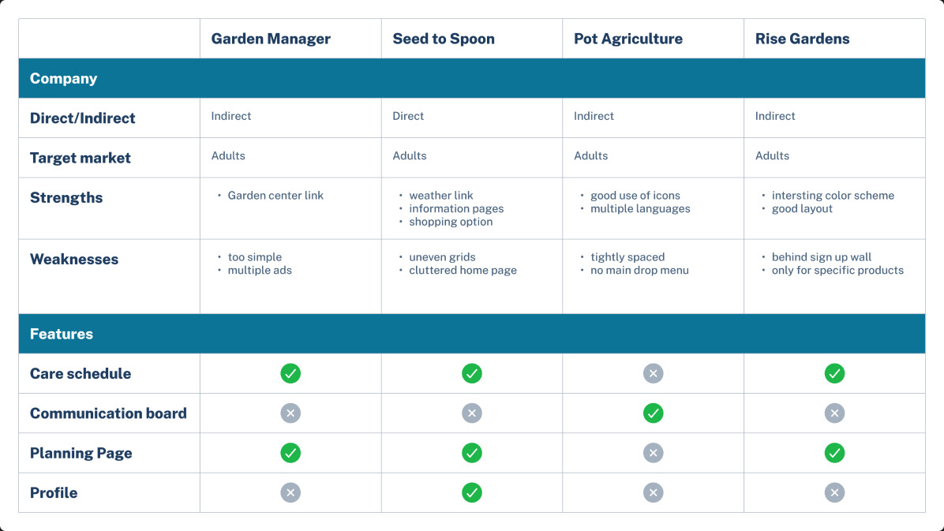Click Seed to Spoon's Communication board X icon

pyautogui.click(x=471, y=413)
